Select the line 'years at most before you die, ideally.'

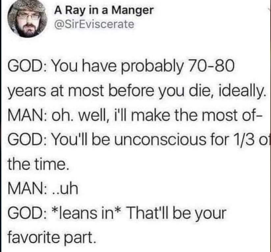coord(137,92)
